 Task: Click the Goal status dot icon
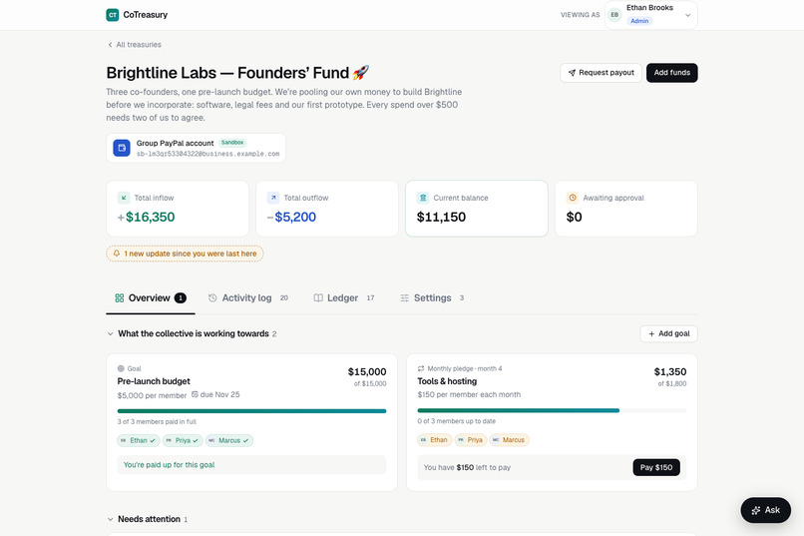[x=121, y=368]
